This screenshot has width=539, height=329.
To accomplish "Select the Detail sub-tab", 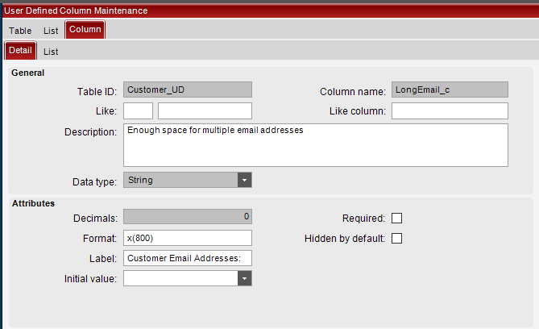I will point(20,51).
